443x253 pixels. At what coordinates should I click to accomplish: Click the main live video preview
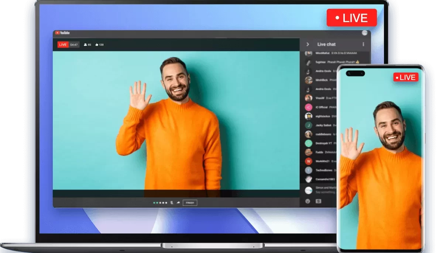coord(176,120)
